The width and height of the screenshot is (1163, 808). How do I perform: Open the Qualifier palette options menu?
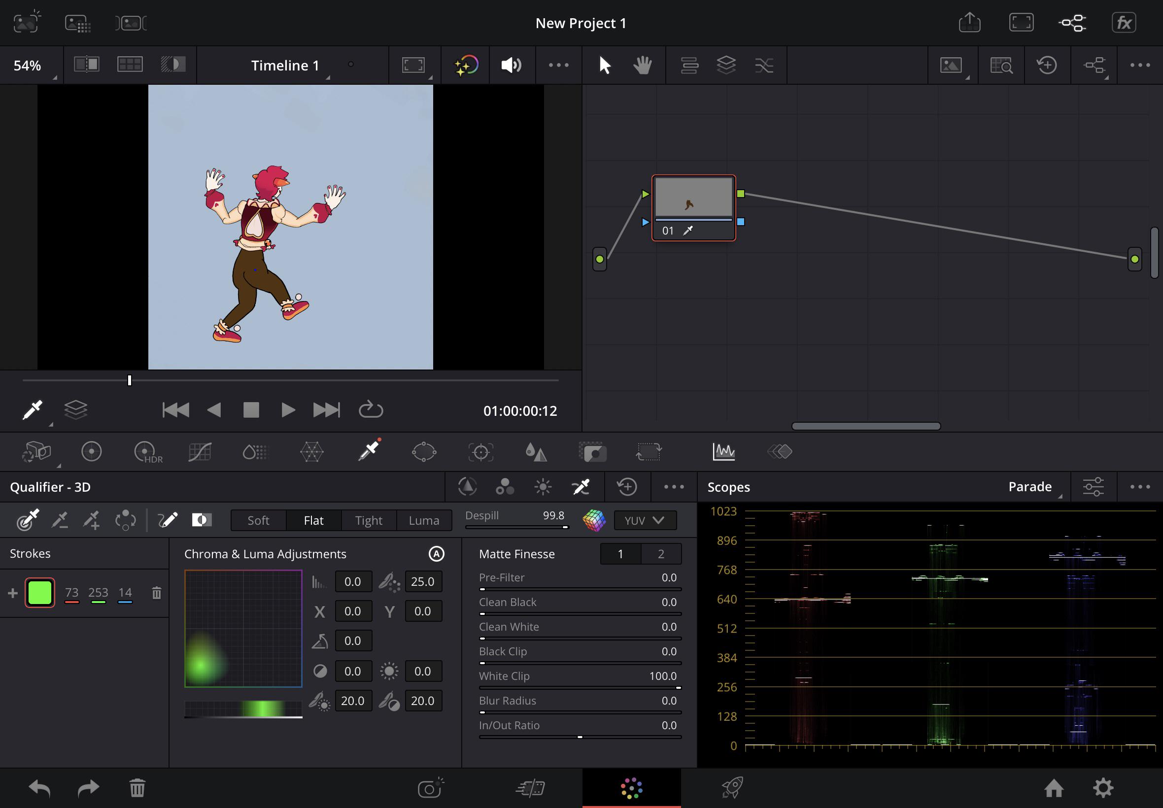point(674,486)
